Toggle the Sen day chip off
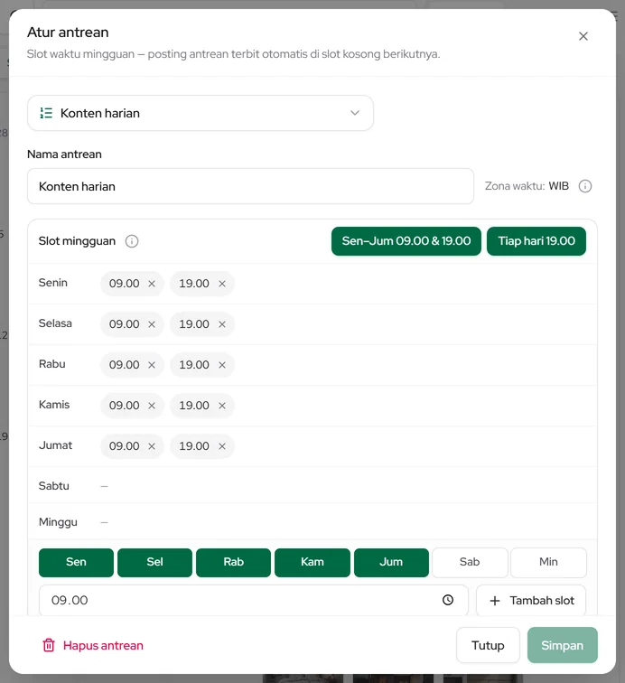Viewport: 625px width, 683px height. pos(76,562)
